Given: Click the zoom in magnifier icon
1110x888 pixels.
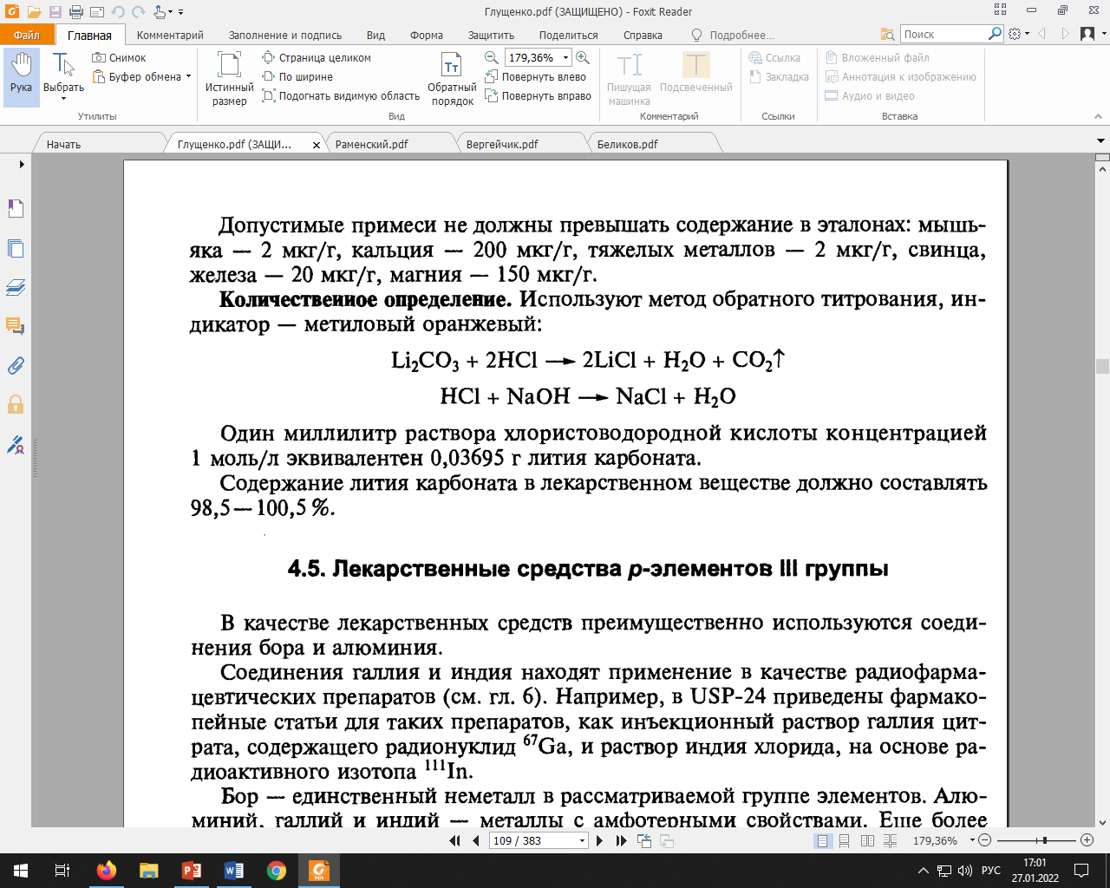Looking at the screenshot, I should (x=583, y=58).
